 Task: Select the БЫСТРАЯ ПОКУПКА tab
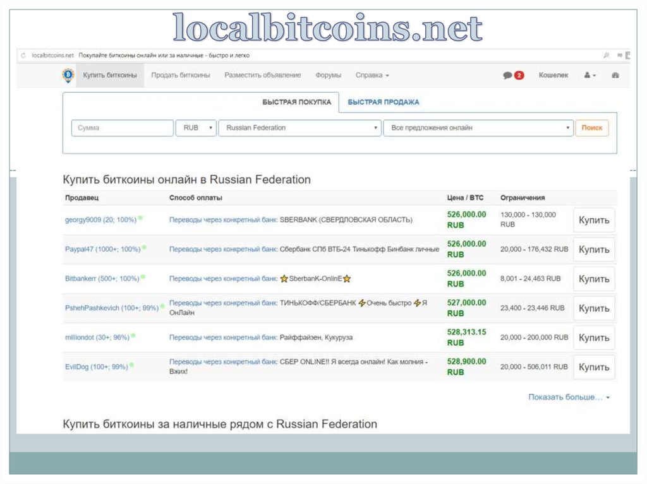[x=296, y=102]
